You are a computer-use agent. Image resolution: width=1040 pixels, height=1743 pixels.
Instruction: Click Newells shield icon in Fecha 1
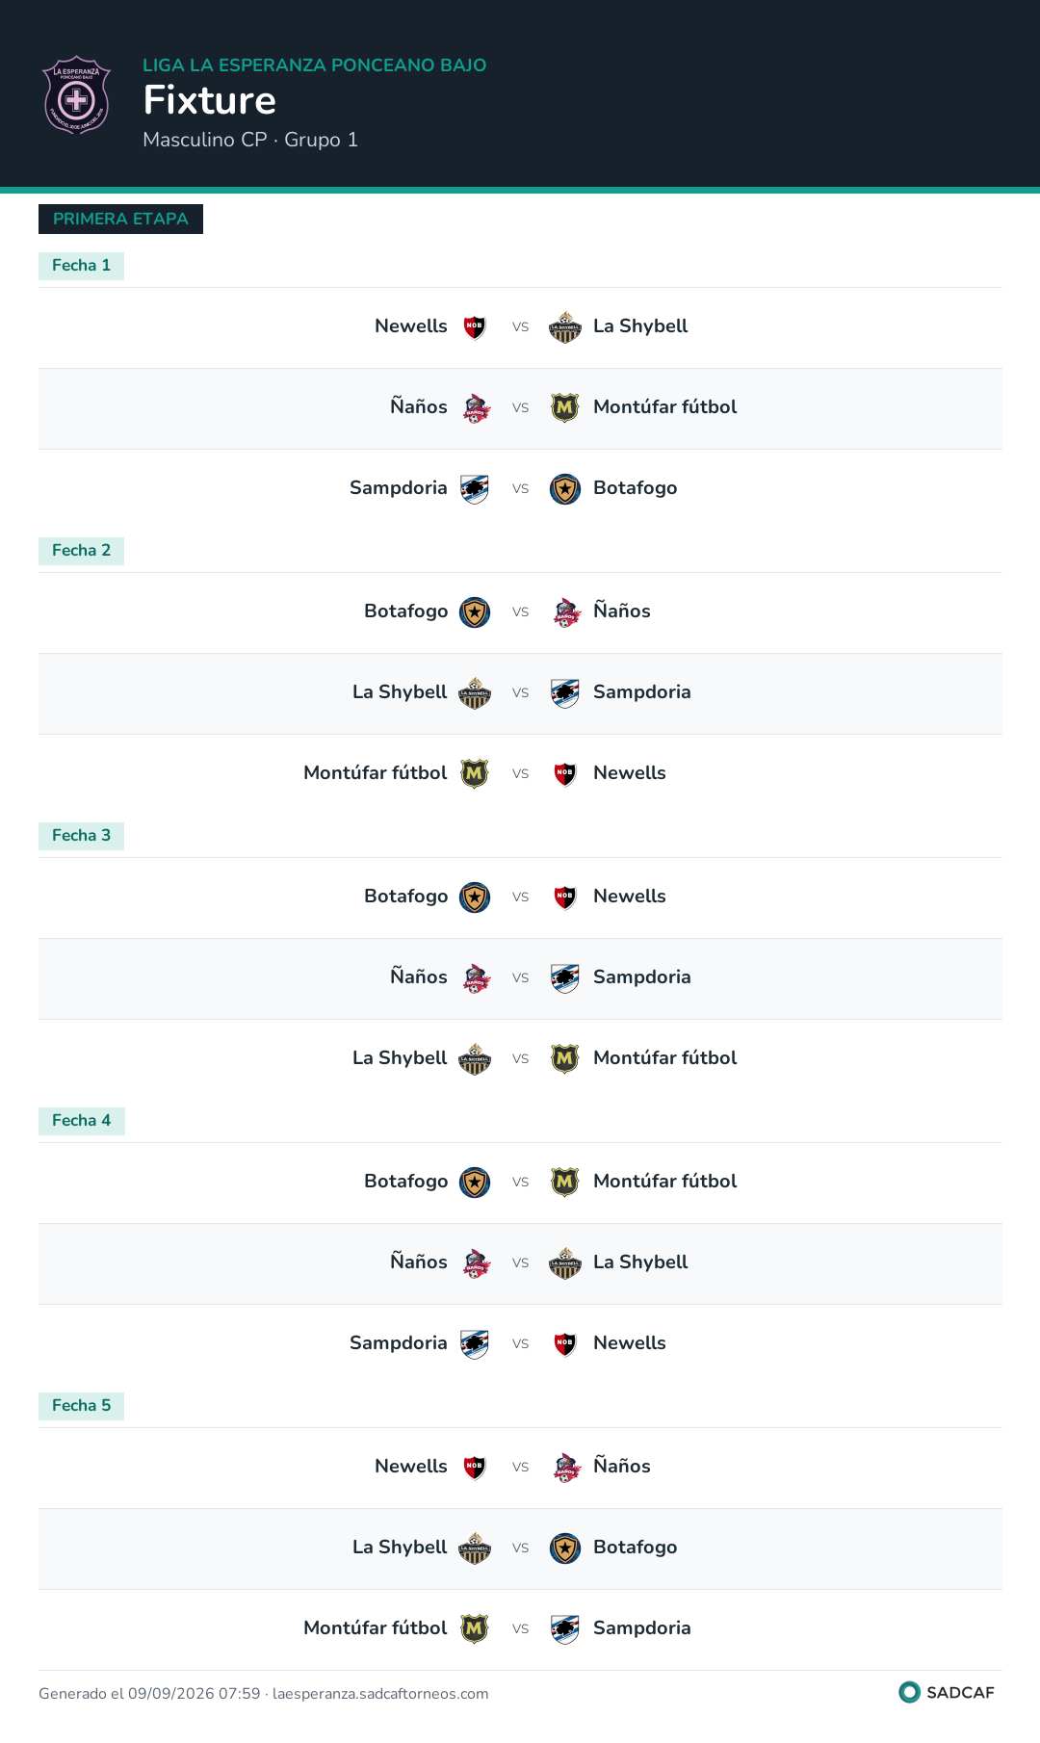click(x=475, y=327)
